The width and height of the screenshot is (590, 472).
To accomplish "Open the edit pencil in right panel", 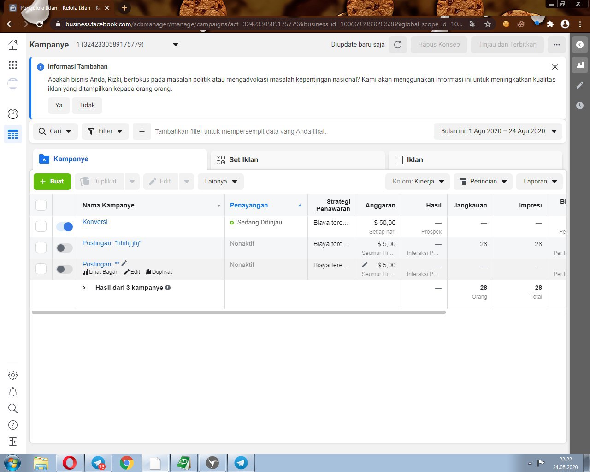I will pos(580,85).
